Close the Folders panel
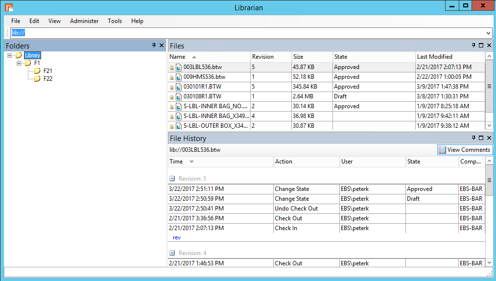496x281 pixels. [x=162, y=45]
